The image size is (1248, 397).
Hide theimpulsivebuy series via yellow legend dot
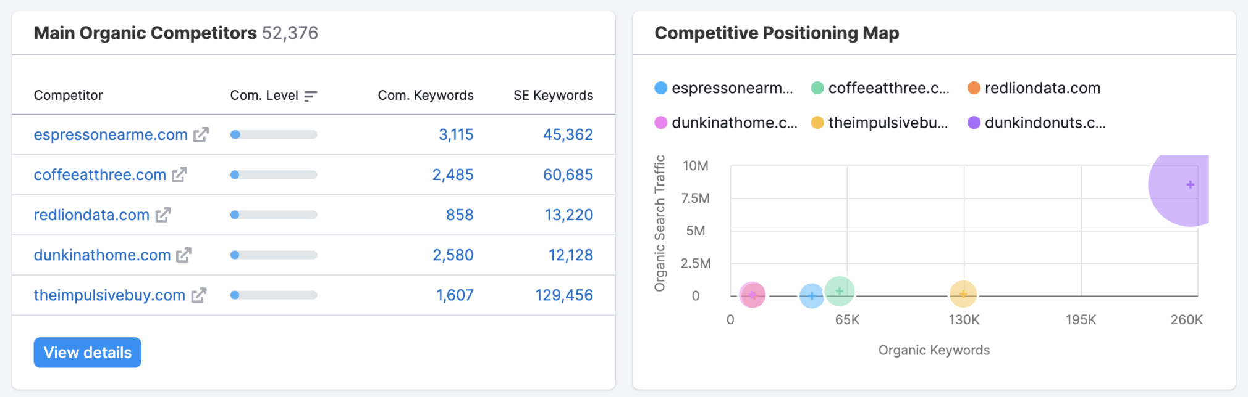[x=817, y=123]
